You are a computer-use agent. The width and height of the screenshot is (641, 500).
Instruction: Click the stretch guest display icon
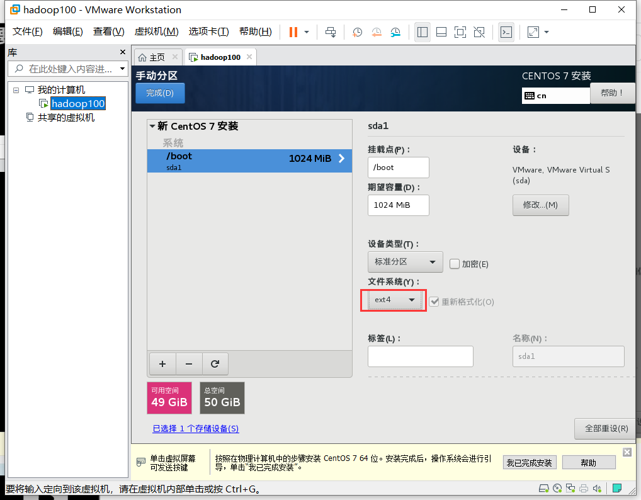point(533,32)
